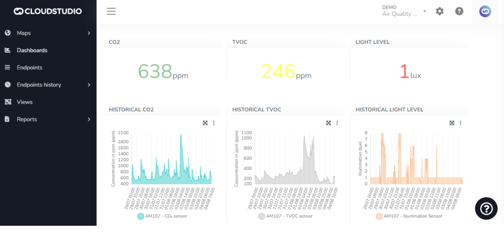Open the Endpoints menu item
This screenshot has height=237, width=504.
(x=29, y=67)
